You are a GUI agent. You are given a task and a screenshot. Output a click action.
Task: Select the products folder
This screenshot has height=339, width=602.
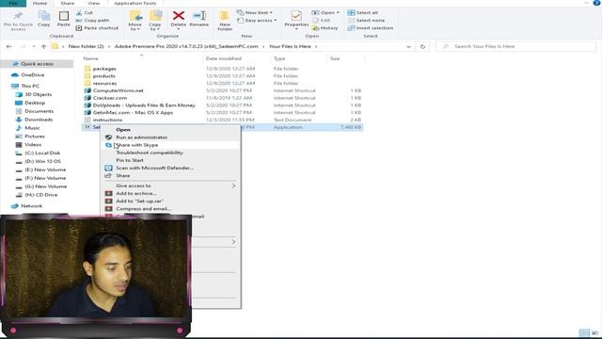(x=103, y=76)
